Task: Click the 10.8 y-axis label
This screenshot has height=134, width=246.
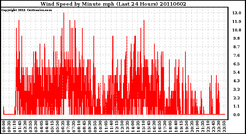Action: pos(237,30)
